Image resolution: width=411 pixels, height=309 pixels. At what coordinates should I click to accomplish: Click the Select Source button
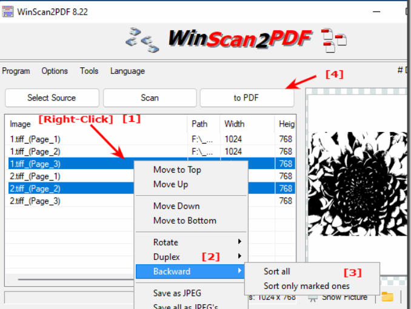52,98
